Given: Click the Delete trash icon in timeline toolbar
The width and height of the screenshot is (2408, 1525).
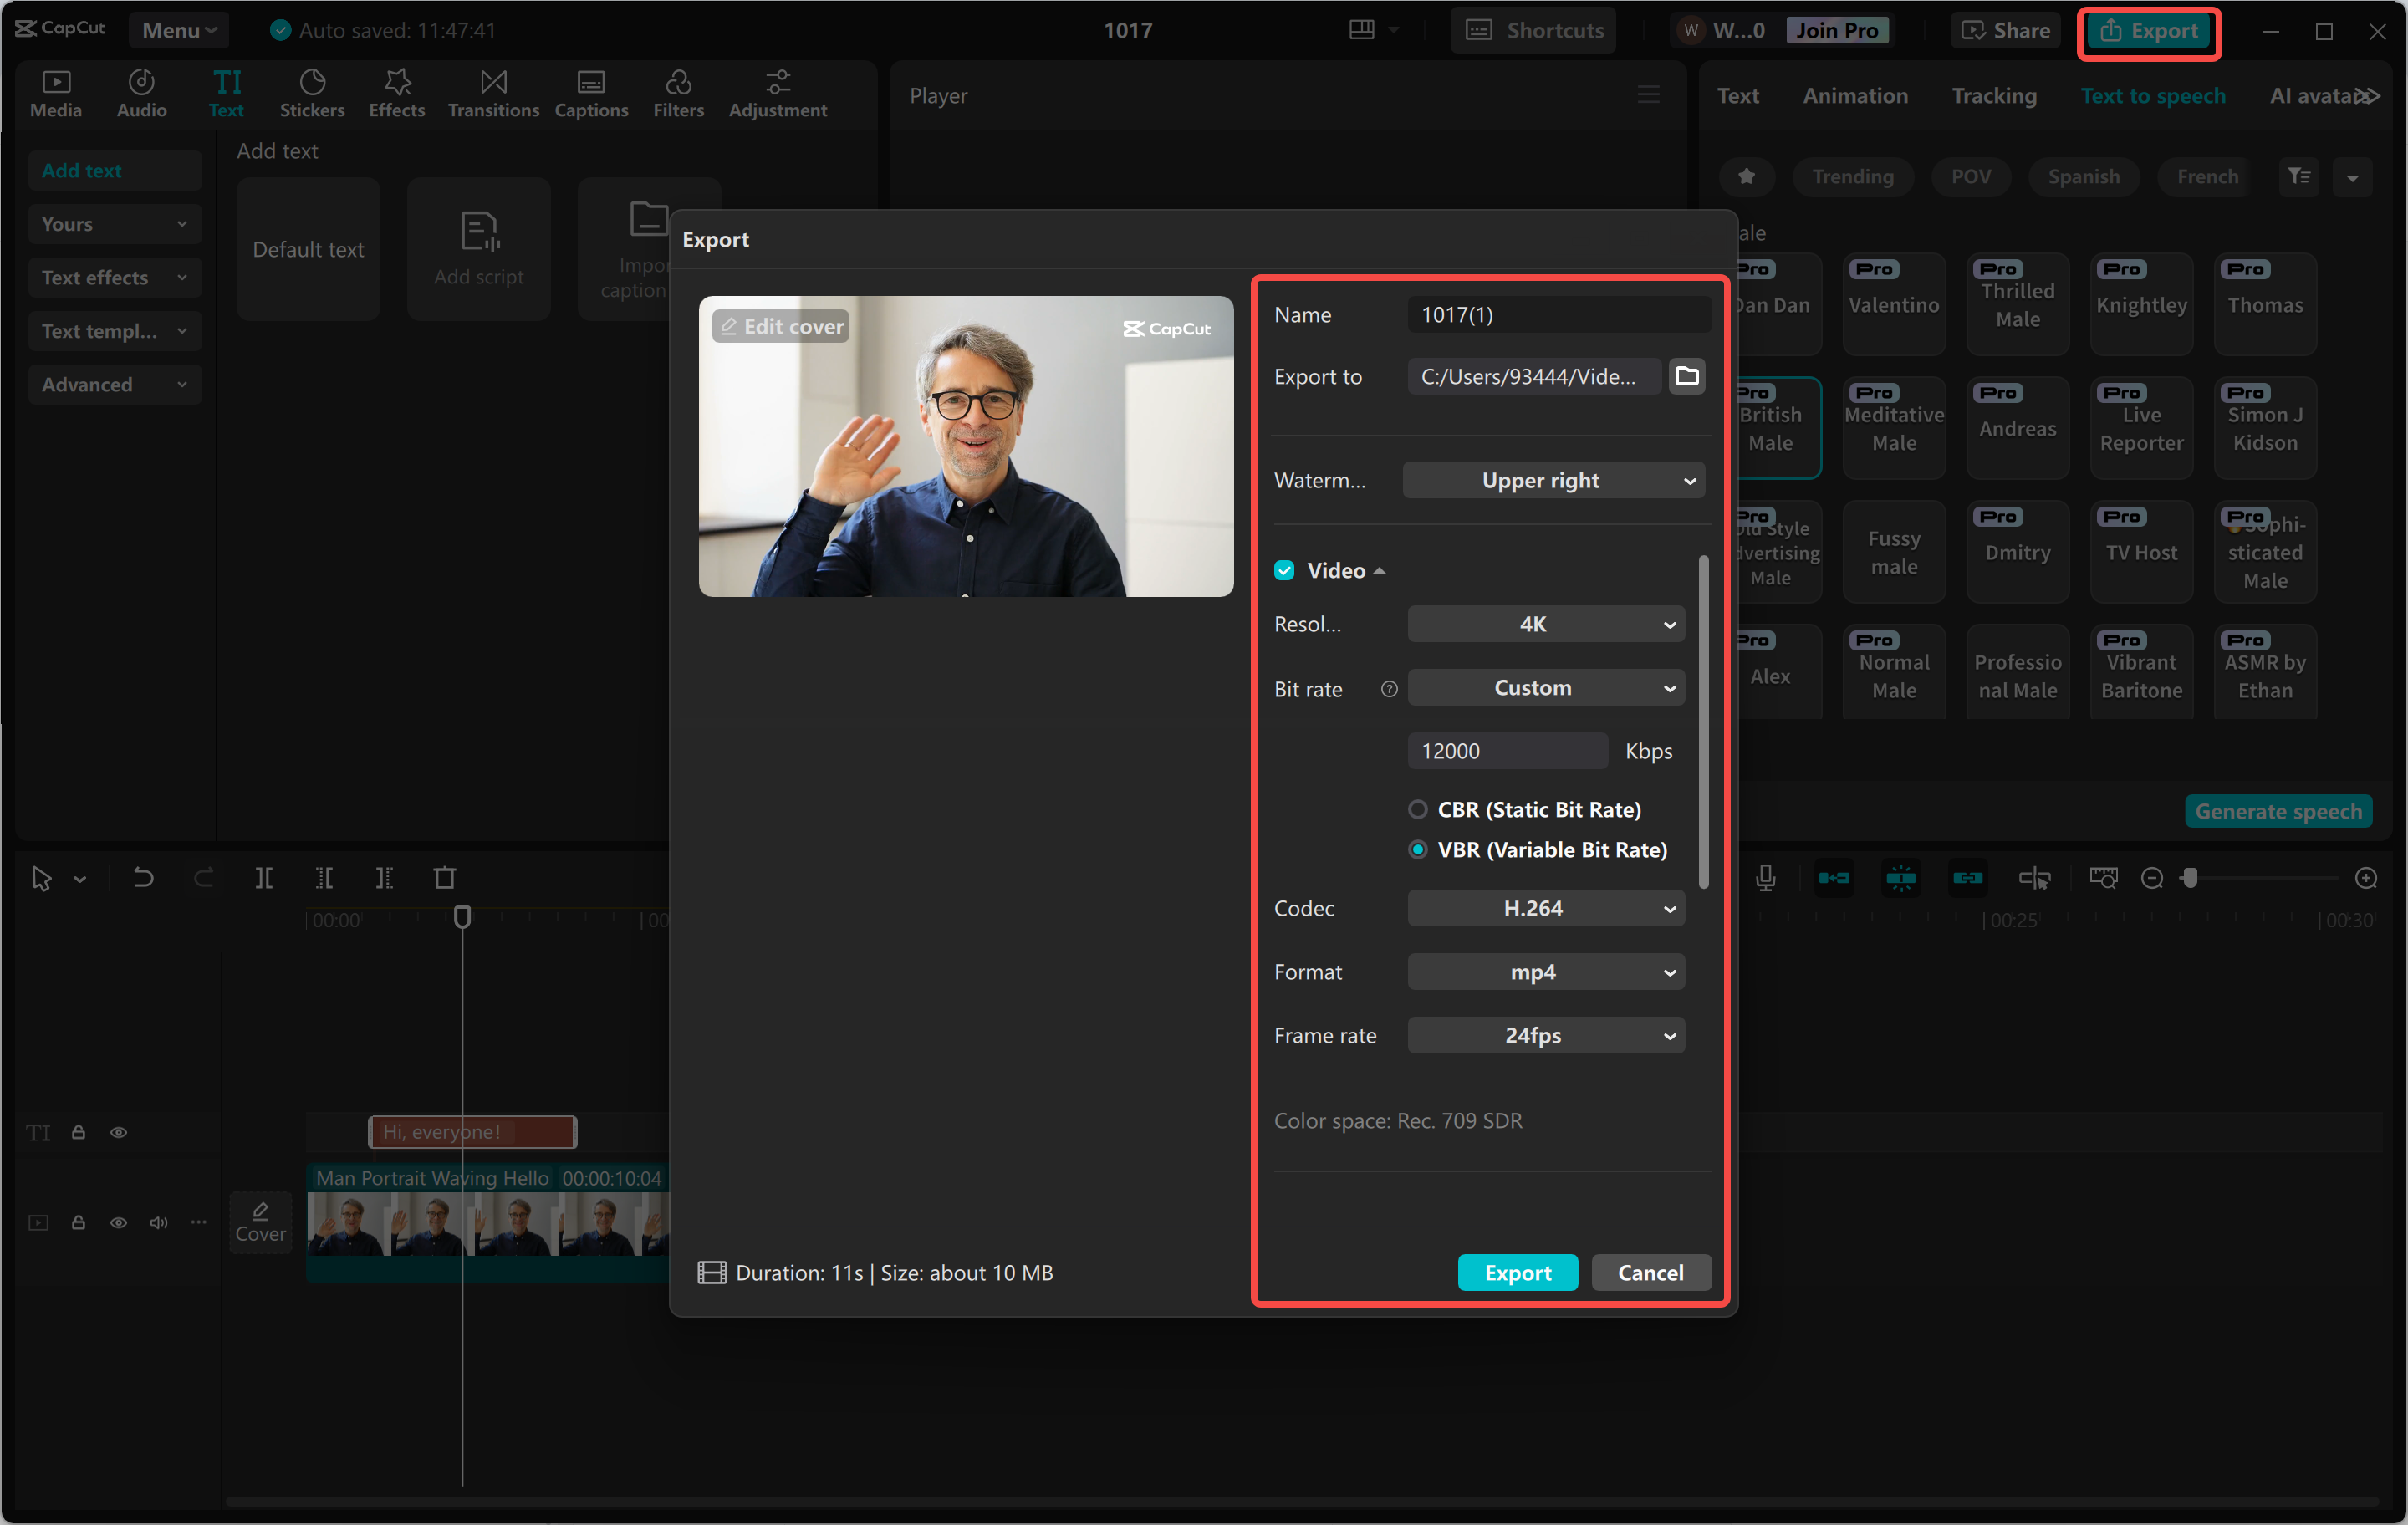Looking at the screenshot, I should (445, 878).
